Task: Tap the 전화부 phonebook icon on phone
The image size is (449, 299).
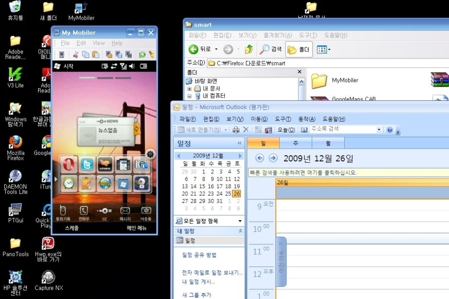Action: (84, 213)
